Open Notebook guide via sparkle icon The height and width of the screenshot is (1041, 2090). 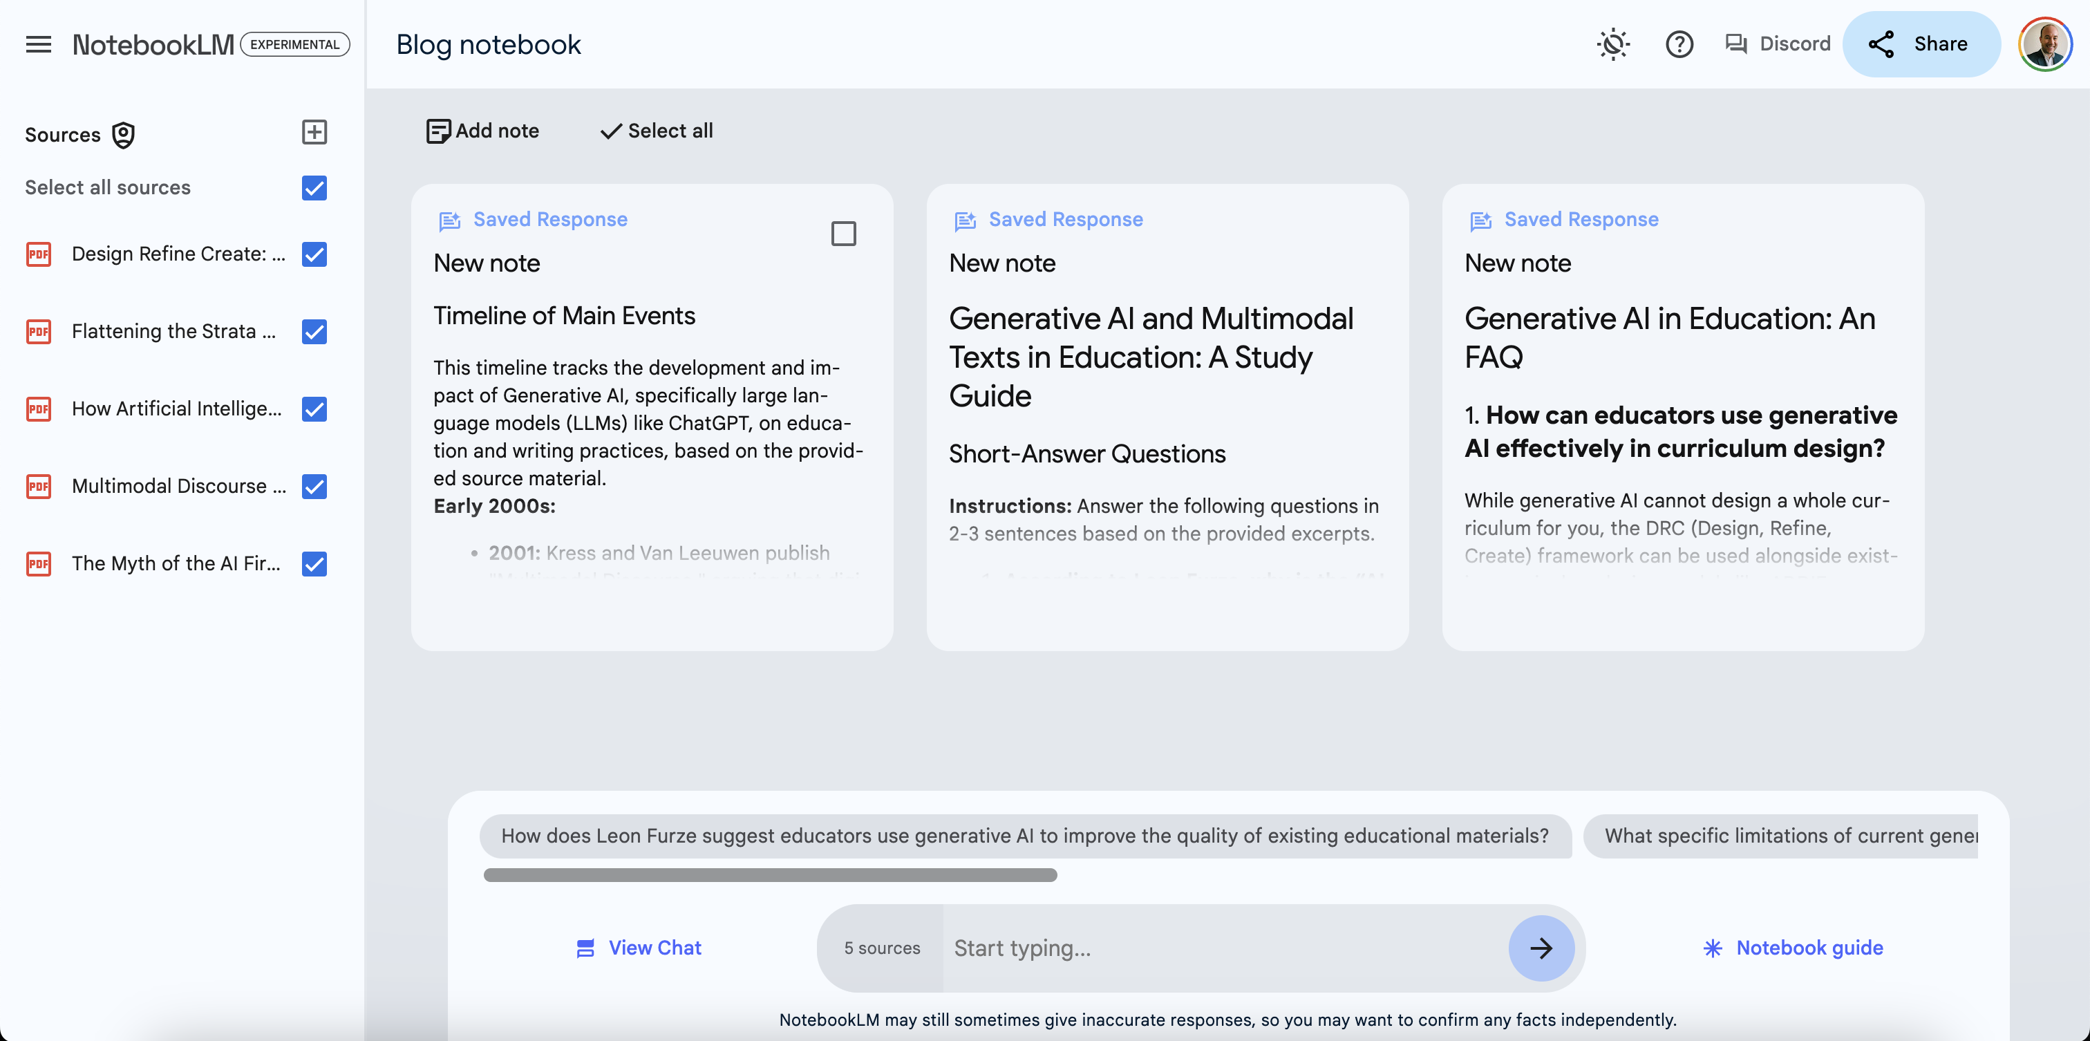point(1712,948)
